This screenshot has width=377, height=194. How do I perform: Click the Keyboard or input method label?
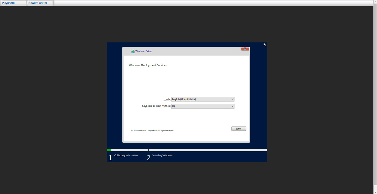156,106
